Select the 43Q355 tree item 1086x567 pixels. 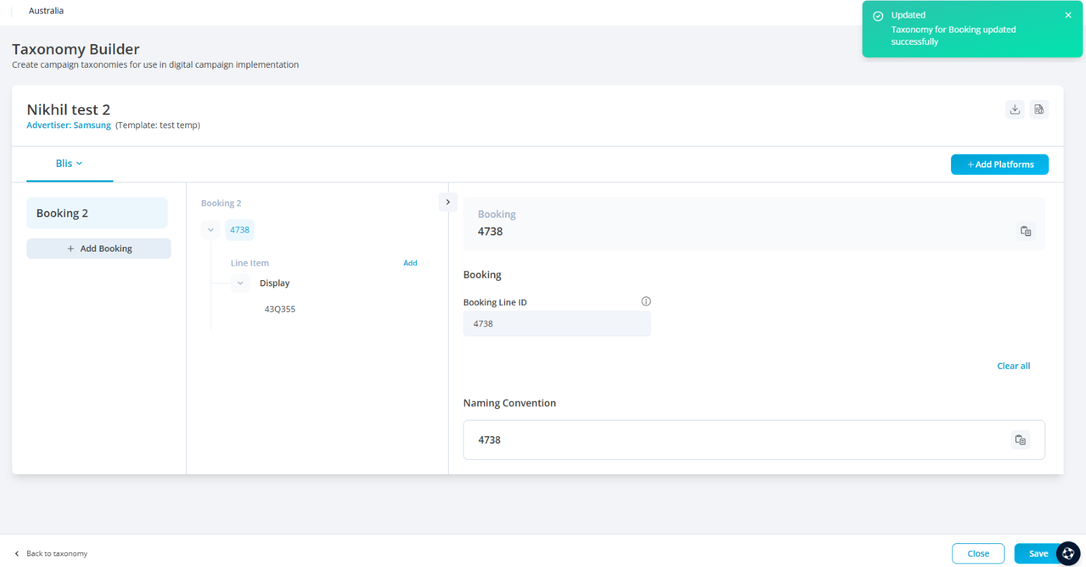click(x=280, y=309)
